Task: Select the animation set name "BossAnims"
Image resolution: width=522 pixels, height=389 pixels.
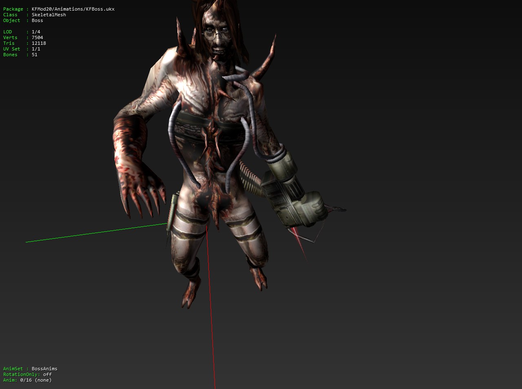Action: click(x=44, y=369)
